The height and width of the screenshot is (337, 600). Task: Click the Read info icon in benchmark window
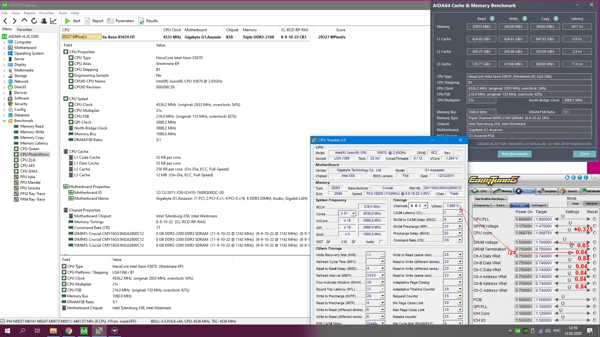click(x=492, y=19)
